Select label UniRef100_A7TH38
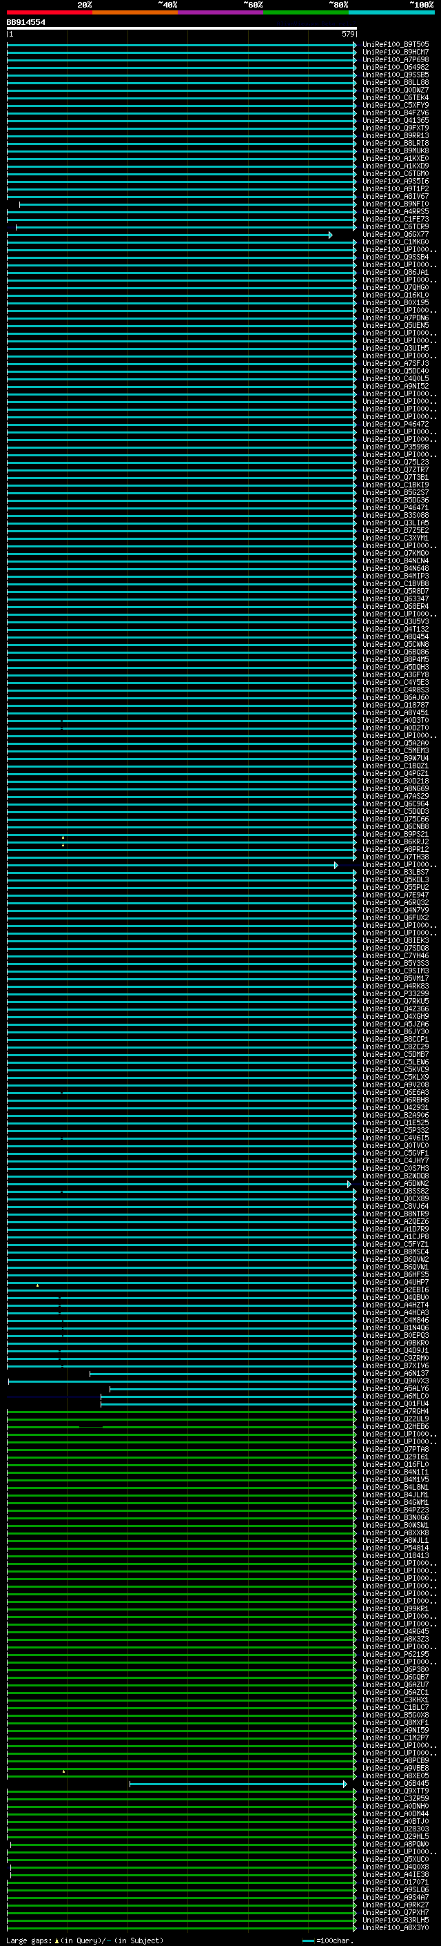 coord(396,857)
